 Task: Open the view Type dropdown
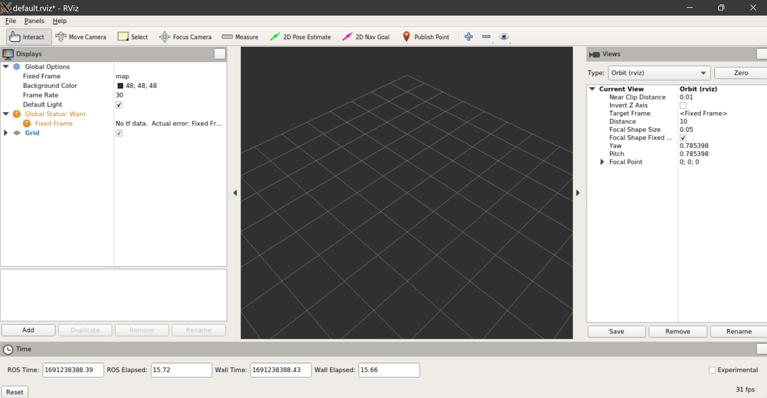click(659, 73)
